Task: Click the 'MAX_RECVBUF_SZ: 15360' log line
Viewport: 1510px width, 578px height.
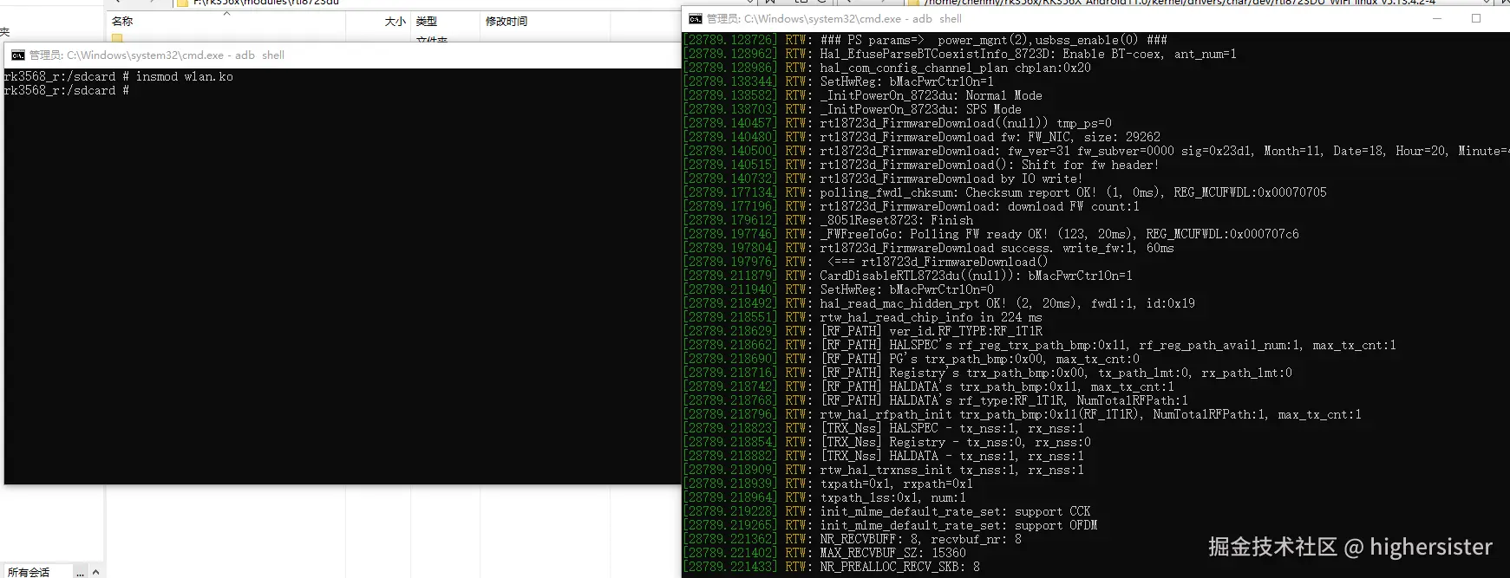Action: [825, 553]
